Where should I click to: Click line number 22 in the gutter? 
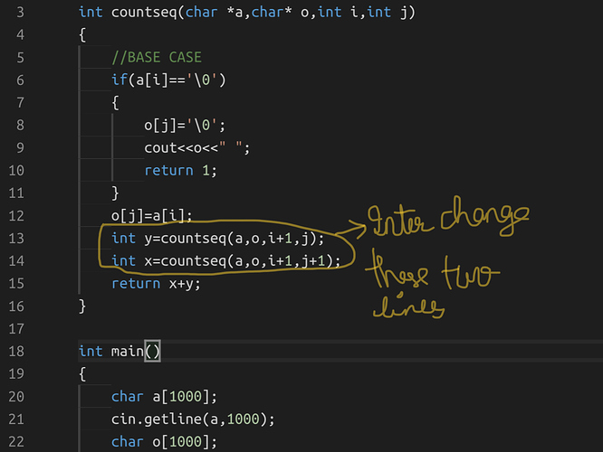[x=16, y=442]
